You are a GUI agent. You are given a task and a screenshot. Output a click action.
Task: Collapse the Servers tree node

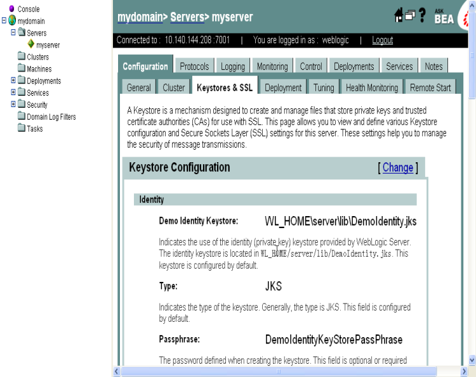(x=13, y=33)
